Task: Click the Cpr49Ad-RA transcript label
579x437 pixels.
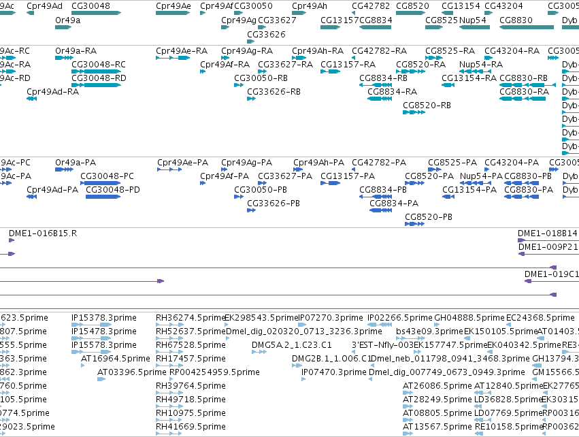Action: tap(53, 92)
